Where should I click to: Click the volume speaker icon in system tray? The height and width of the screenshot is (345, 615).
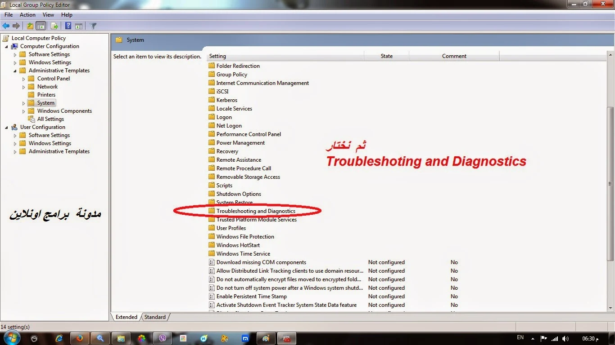(x=565, y=339)
